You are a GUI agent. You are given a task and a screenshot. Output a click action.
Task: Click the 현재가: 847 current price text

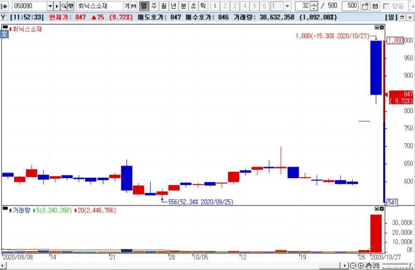point(67,17)
